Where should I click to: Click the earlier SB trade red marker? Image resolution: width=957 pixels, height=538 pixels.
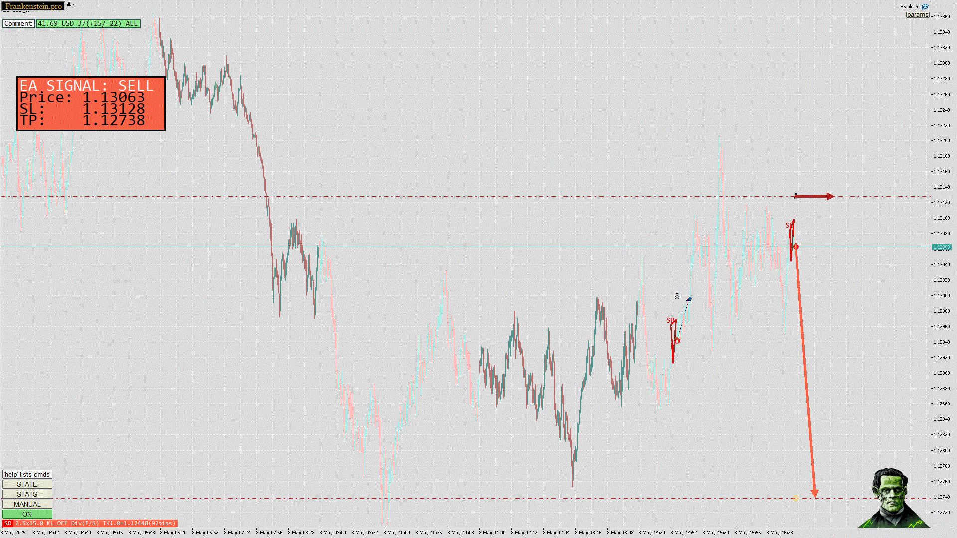click(677, 341)
